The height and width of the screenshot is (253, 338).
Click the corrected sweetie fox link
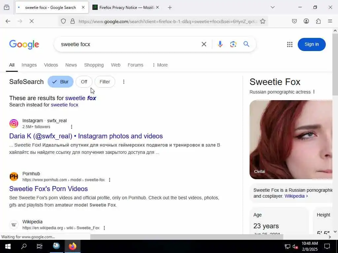tap(81, 98)
